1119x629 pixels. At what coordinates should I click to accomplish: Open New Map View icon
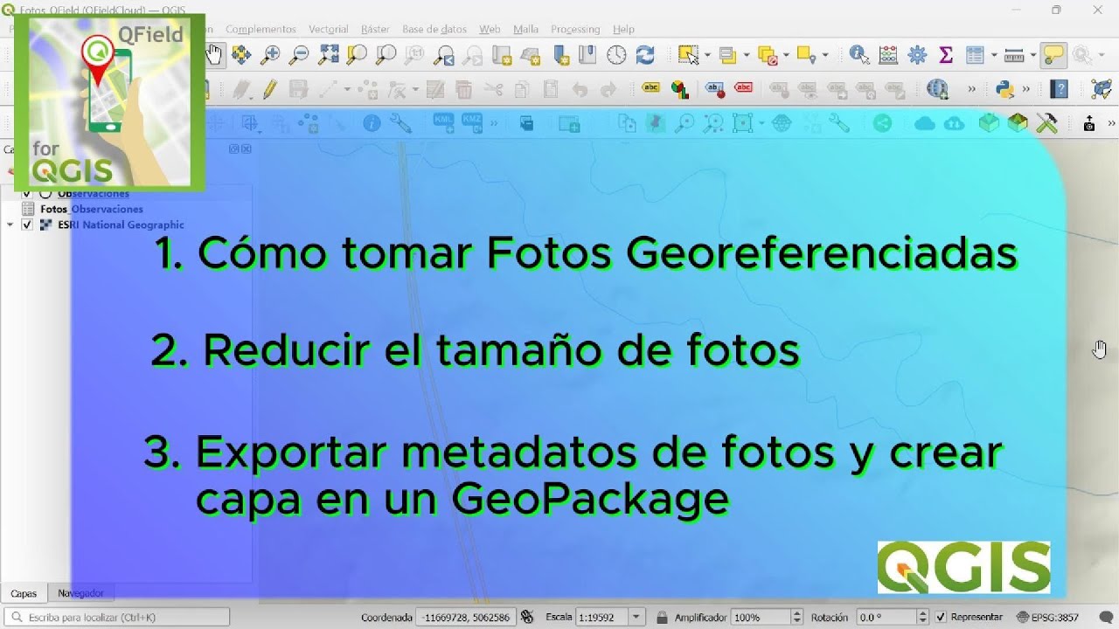point(502,55)
